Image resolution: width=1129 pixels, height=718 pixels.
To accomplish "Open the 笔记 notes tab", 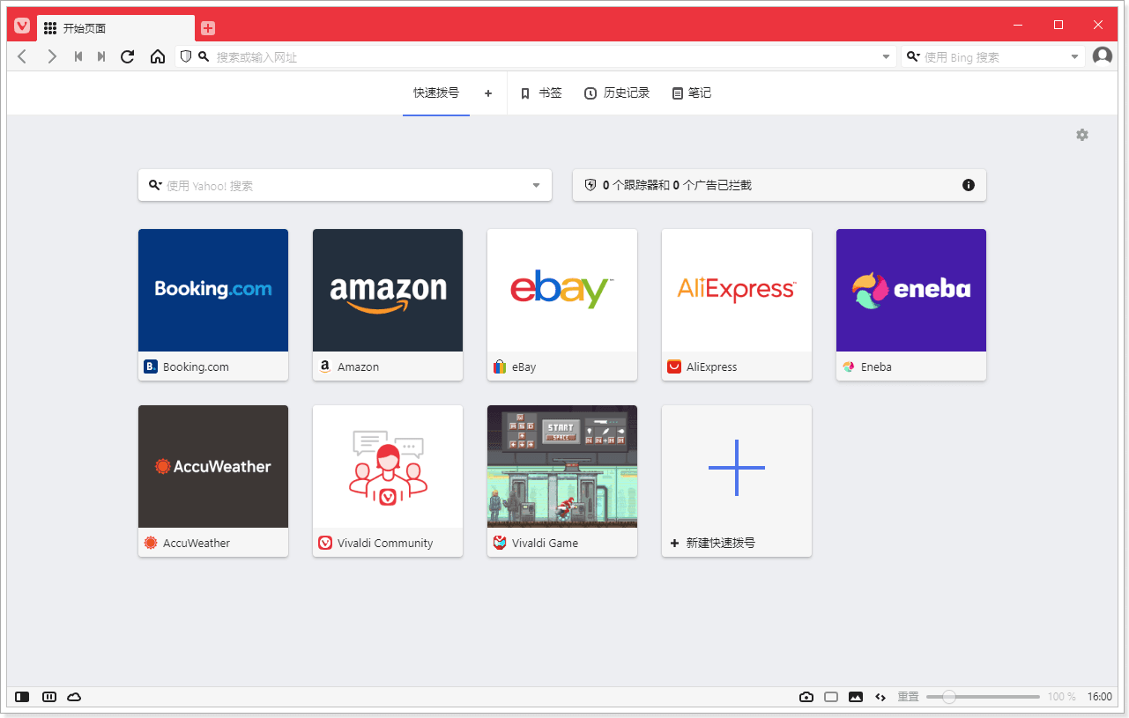I will [692, 93].
